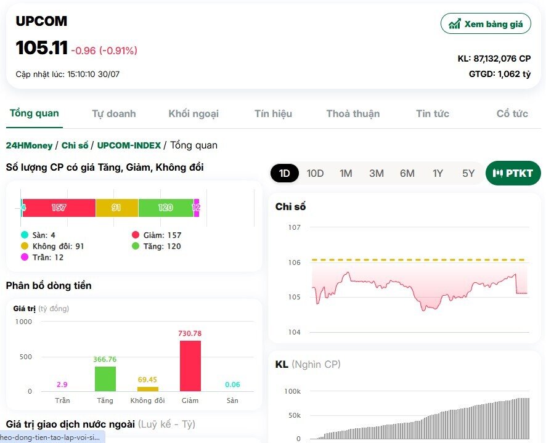Click the Sàn value 0.06 label

pos(232,384)
